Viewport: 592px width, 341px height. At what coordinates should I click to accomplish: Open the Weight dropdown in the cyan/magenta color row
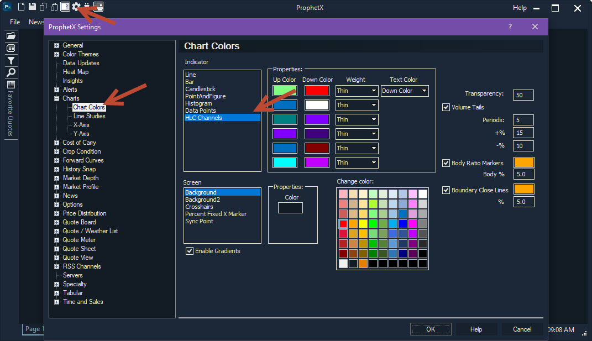click(x=357, y=162)
